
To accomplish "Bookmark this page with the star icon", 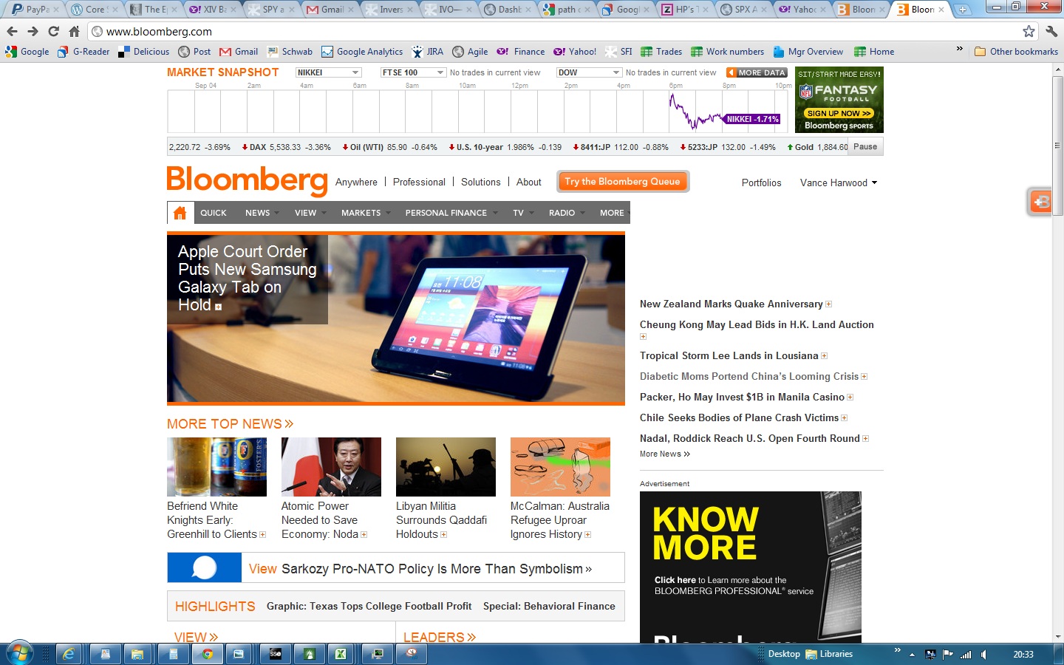I will pos(1029,32).
